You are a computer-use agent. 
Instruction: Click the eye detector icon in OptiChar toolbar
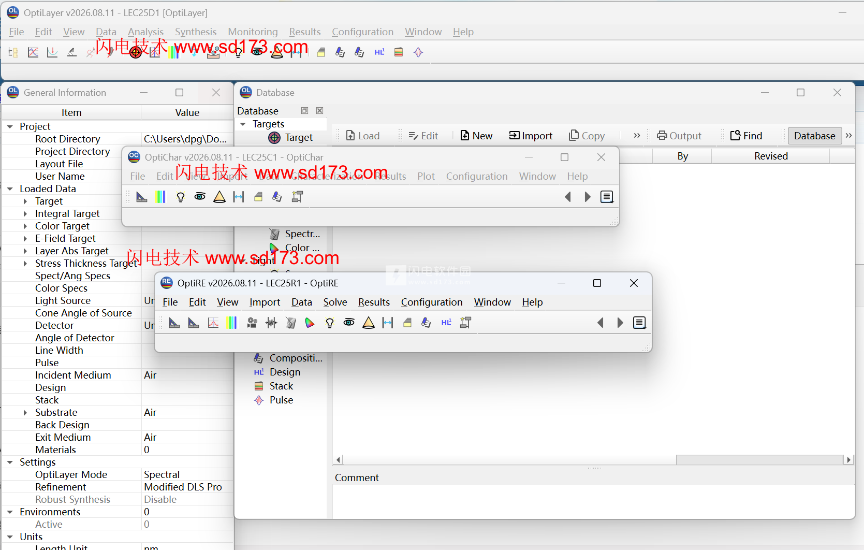[200, 196]
